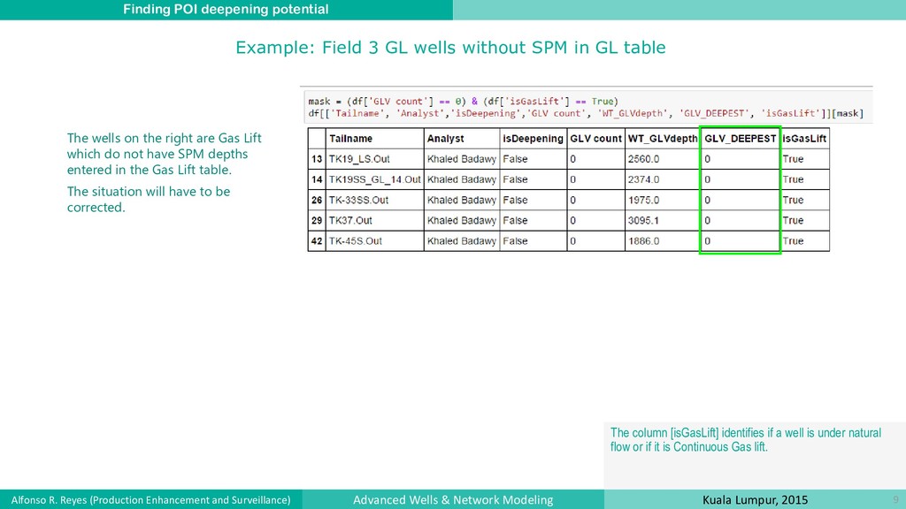The image size is (906, 509).
Task: Click the text 'The situation will have to be corrected.'
Action: click(149, 199)
